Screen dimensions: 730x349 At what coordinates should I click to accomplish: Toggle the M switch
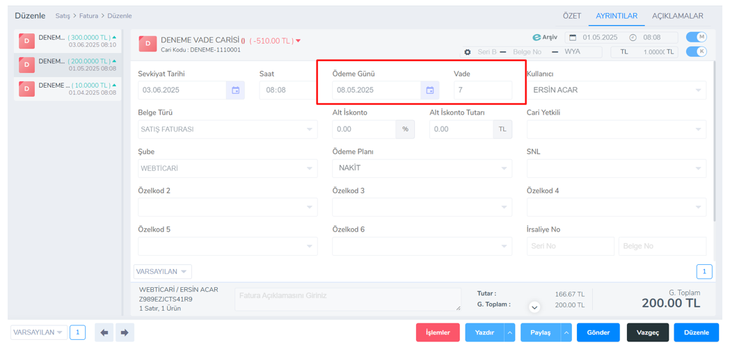click(x=696, y=38)
